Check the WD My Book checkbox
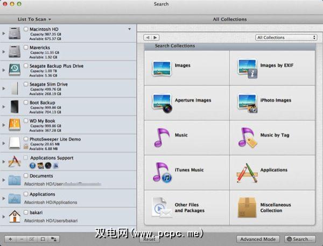 click(26, 121)
